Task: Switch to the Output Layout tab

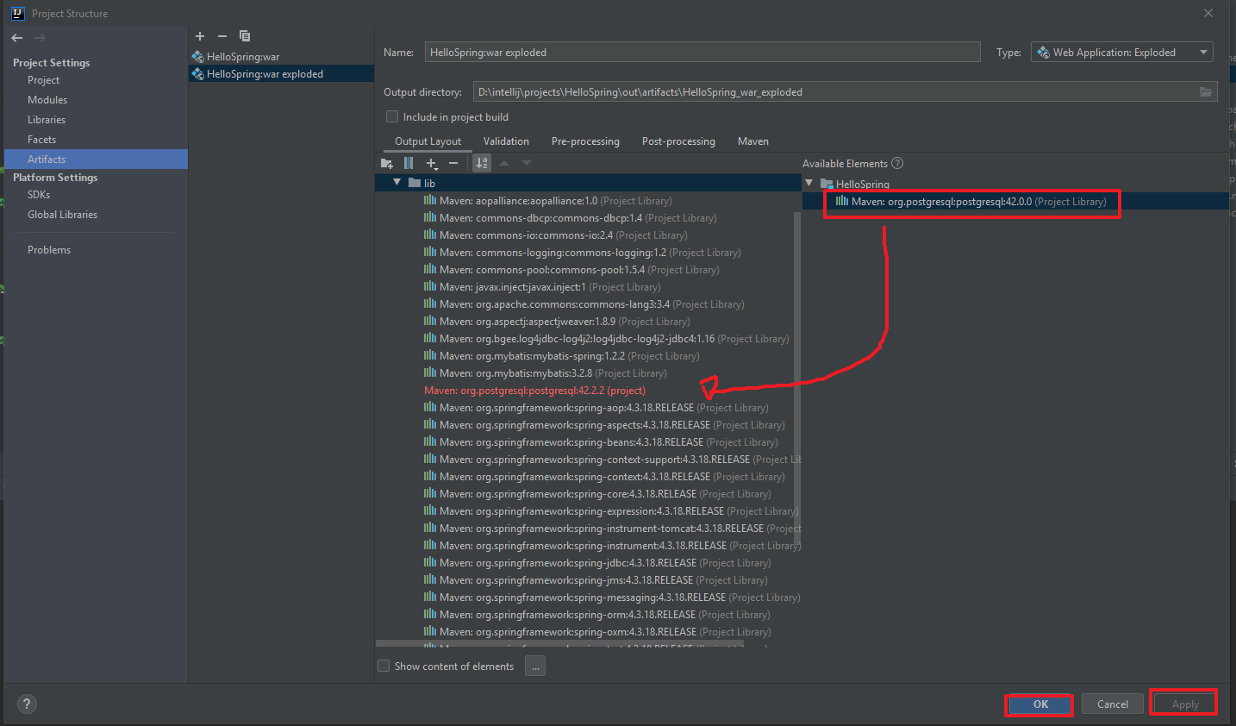Action: (x=428, y=141)
